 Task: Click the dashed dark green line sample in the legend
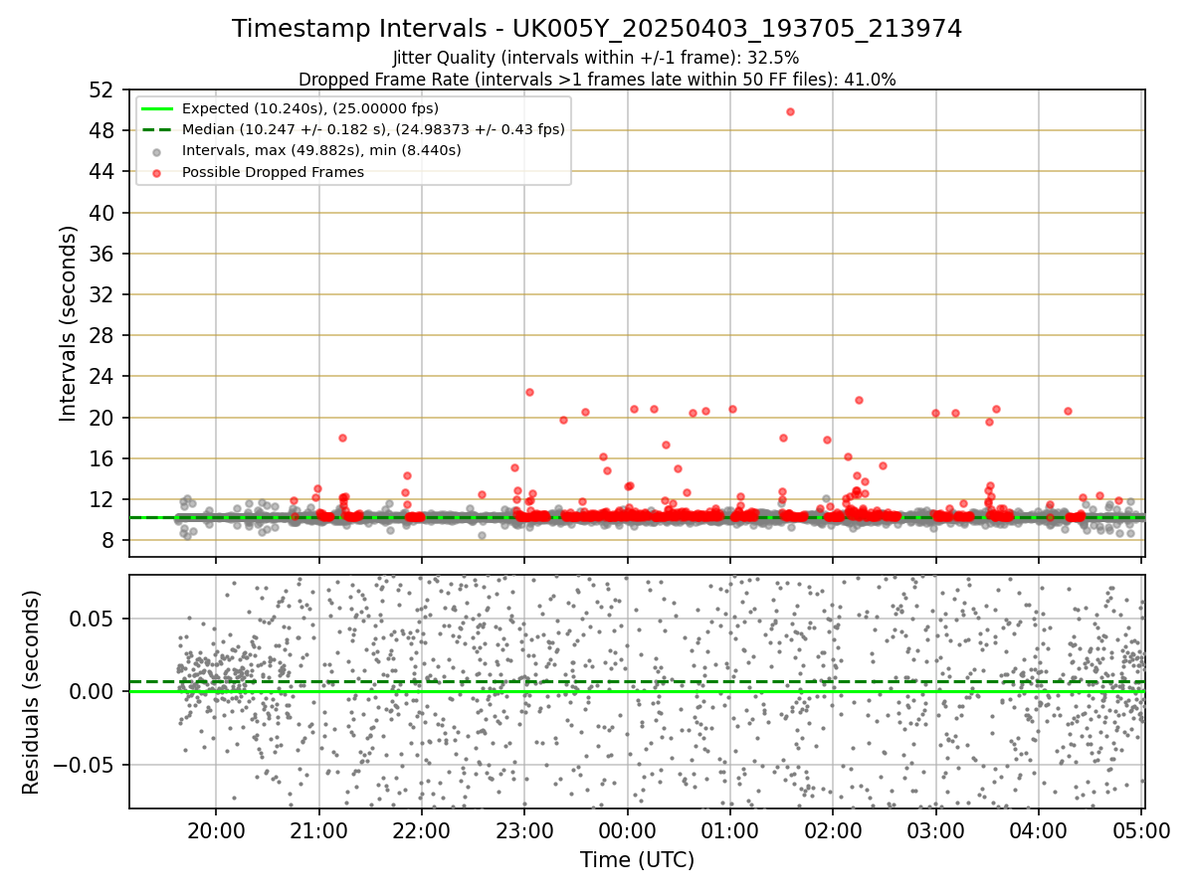pyautogui.click(x=157, y=129)
